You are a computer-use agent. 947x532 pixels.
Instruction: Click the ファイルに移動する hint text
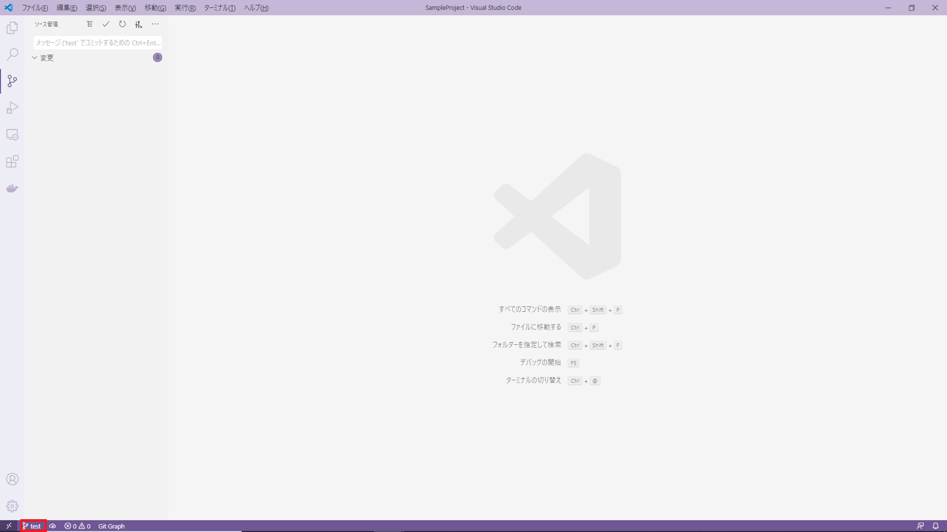536,327
